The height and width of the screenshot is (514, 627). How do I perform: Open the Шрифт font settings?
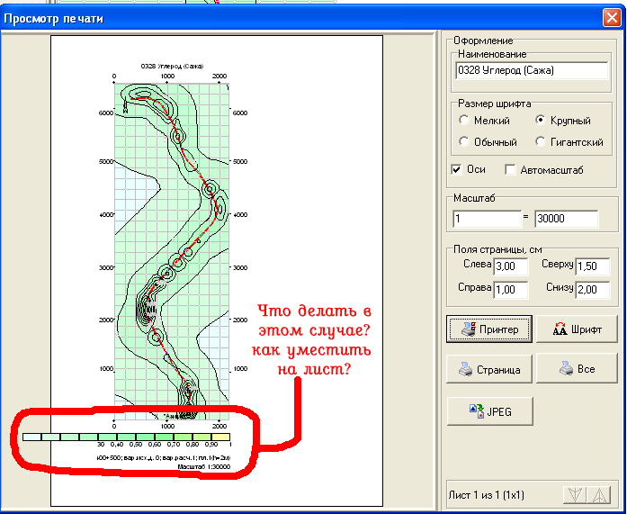pyautogui.click(x=576, y=329)
